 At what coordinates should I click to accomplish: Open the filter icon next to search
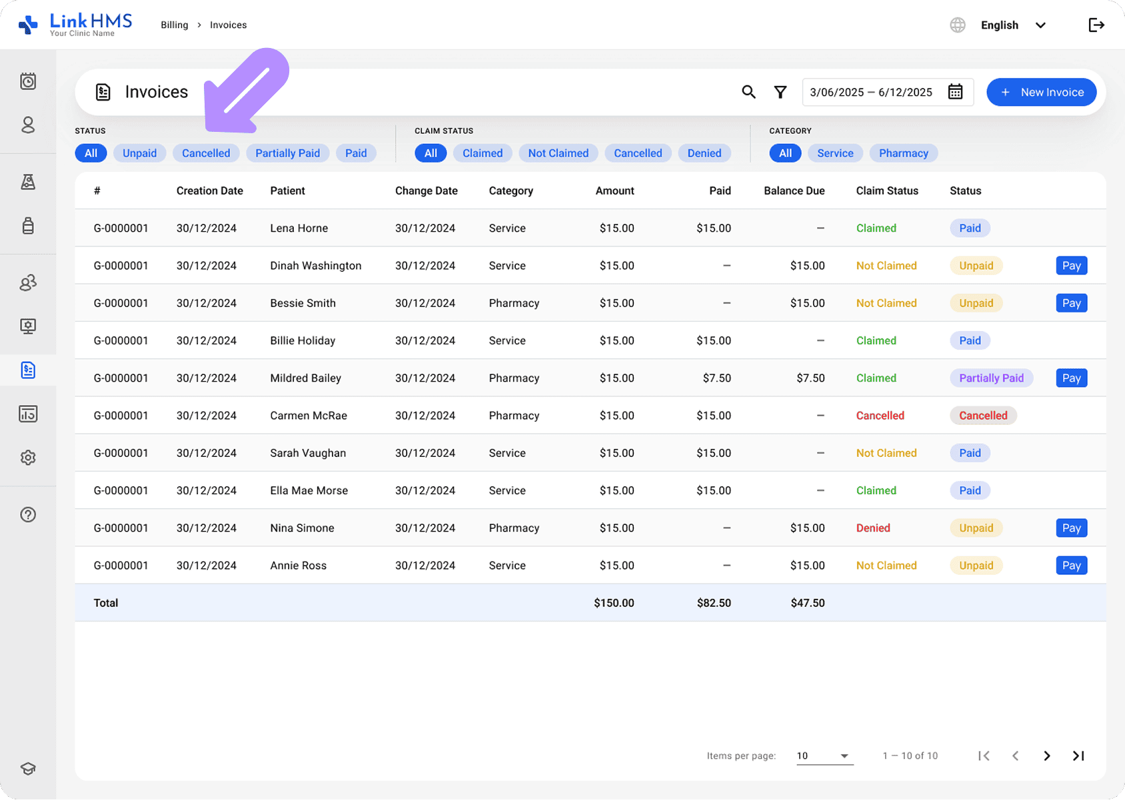(x=780, y=92)
